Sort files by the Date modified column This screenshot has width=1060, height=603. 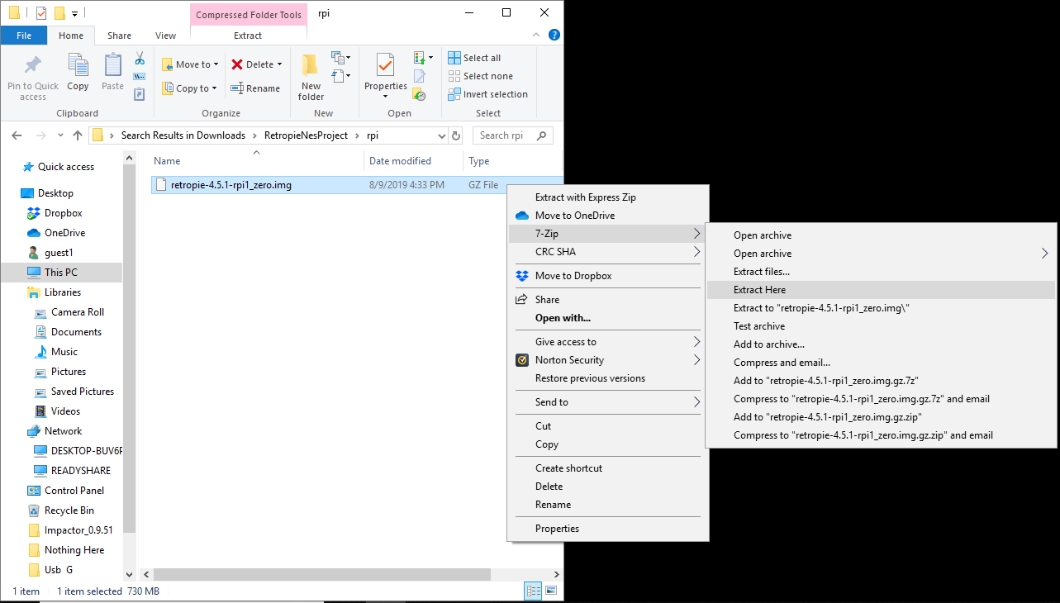coord(413,161)
